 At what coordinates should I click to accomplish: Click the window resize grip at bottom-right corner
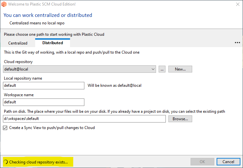pyautogui.click(x=241, y=166)
